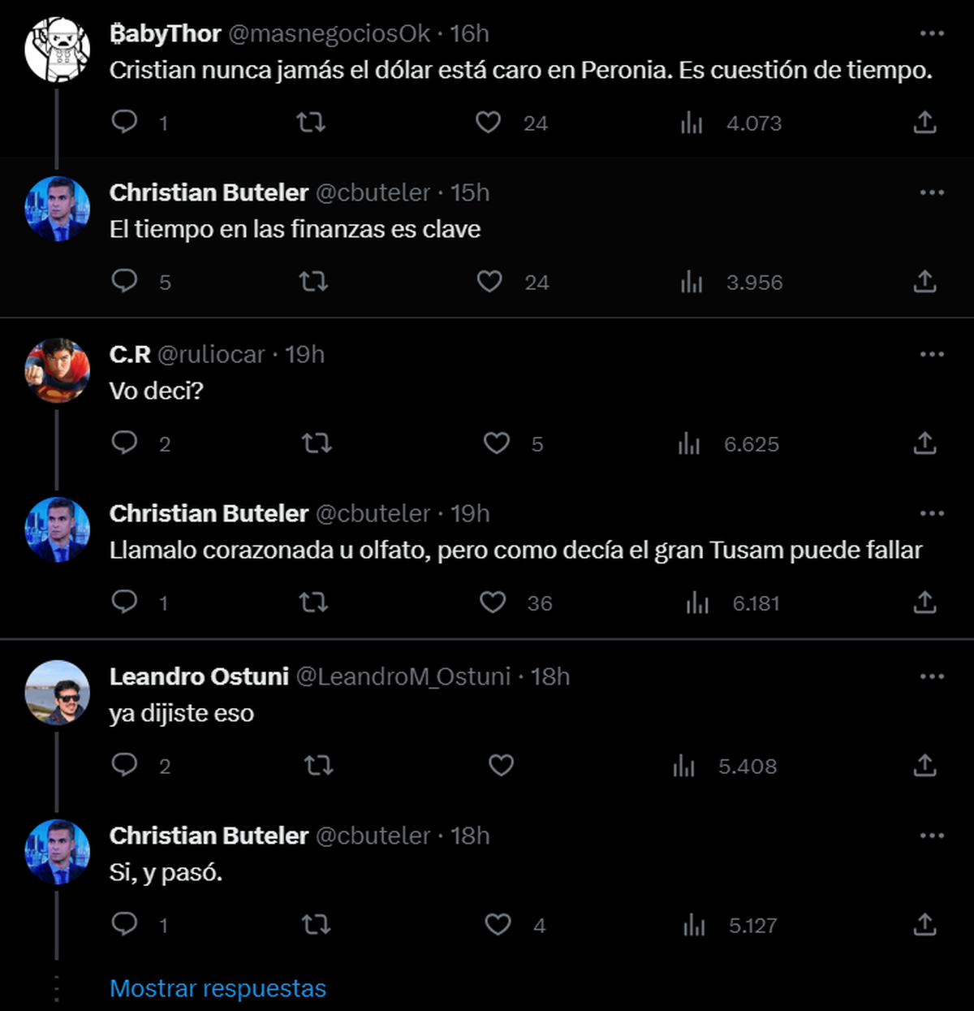Retweet the Tusam 'puede fallar' tweet
The image size is (974, 1011).
[x=313, y=603]
